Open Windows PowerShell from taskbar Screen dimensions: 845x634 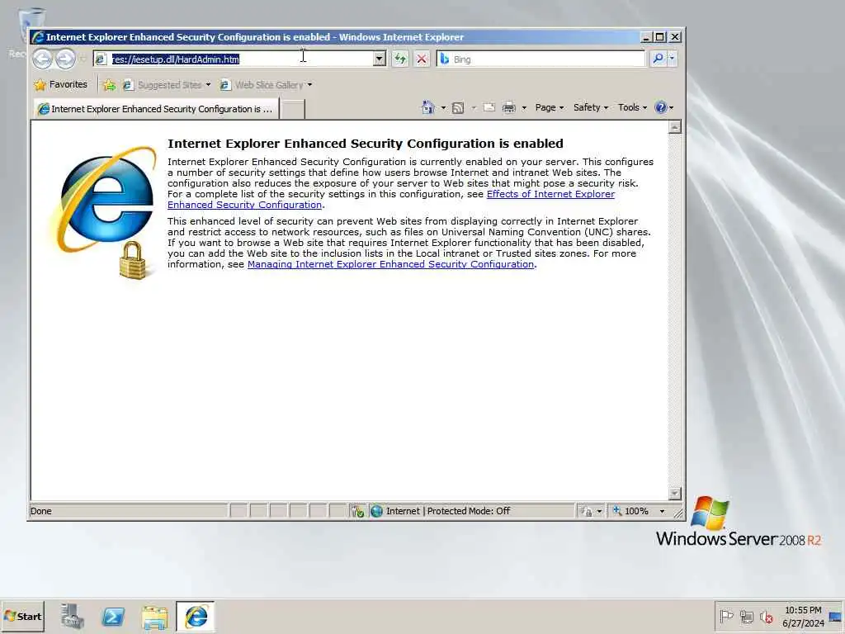(x=113, y=617)
